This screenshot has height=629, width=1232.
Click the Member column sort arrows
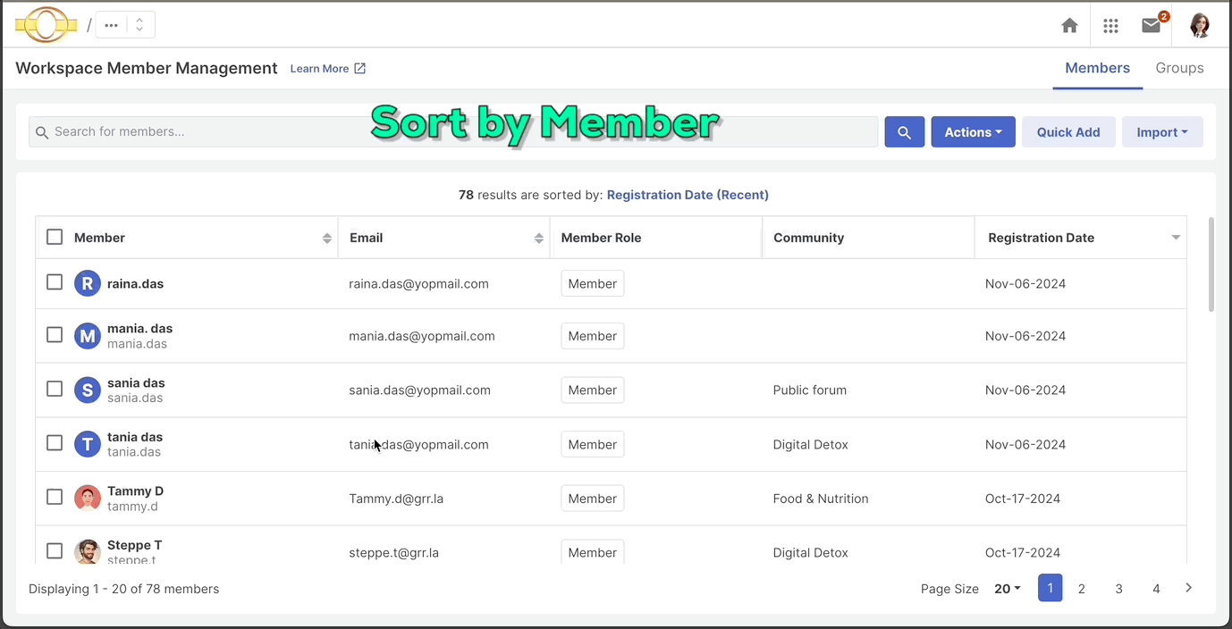pos(327,238)
